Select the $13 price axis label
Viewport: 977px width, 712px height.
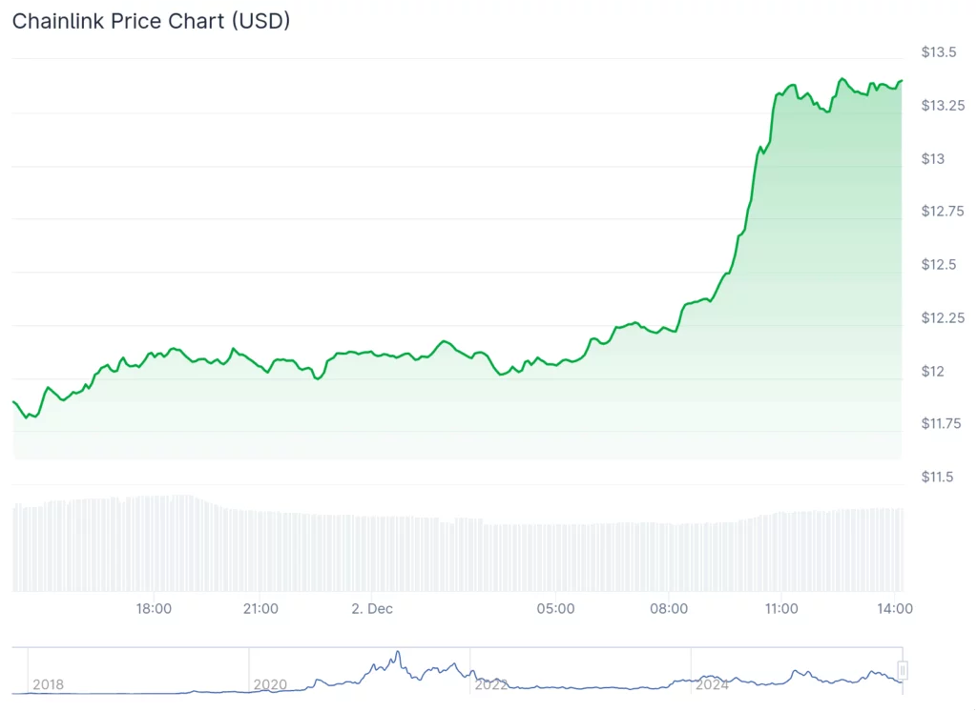[x=932, y=158]
